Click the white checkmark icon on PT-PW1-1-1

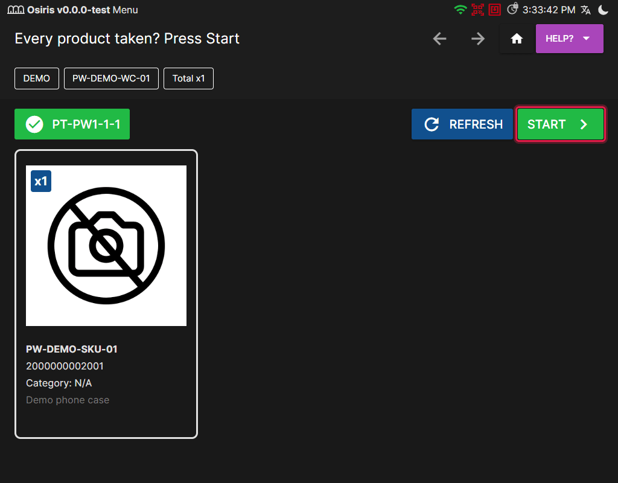(x=34, y=124)
